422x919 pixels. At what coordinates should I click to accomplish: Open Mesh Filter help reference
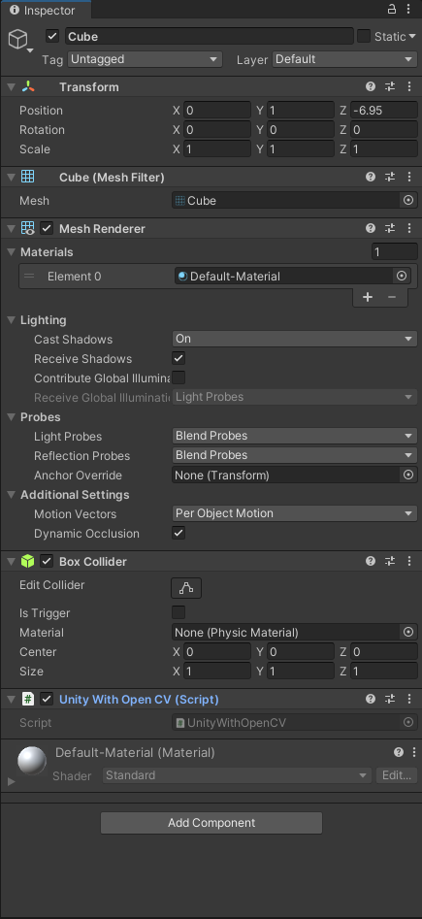coord(371,177)
